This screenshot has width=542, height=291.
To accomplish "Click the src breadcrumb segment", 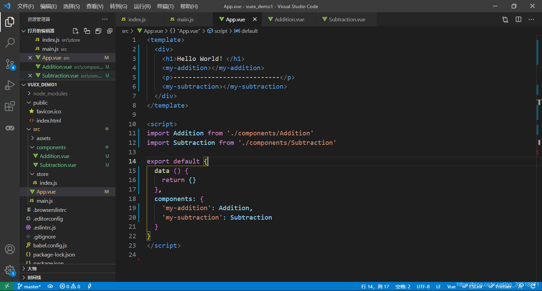I will coord(125,31).
